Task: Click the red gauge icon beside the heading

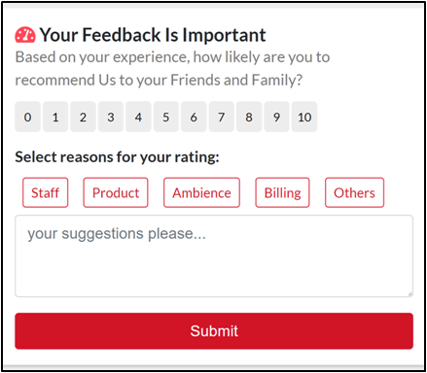Action: click(x=25, y=35)
